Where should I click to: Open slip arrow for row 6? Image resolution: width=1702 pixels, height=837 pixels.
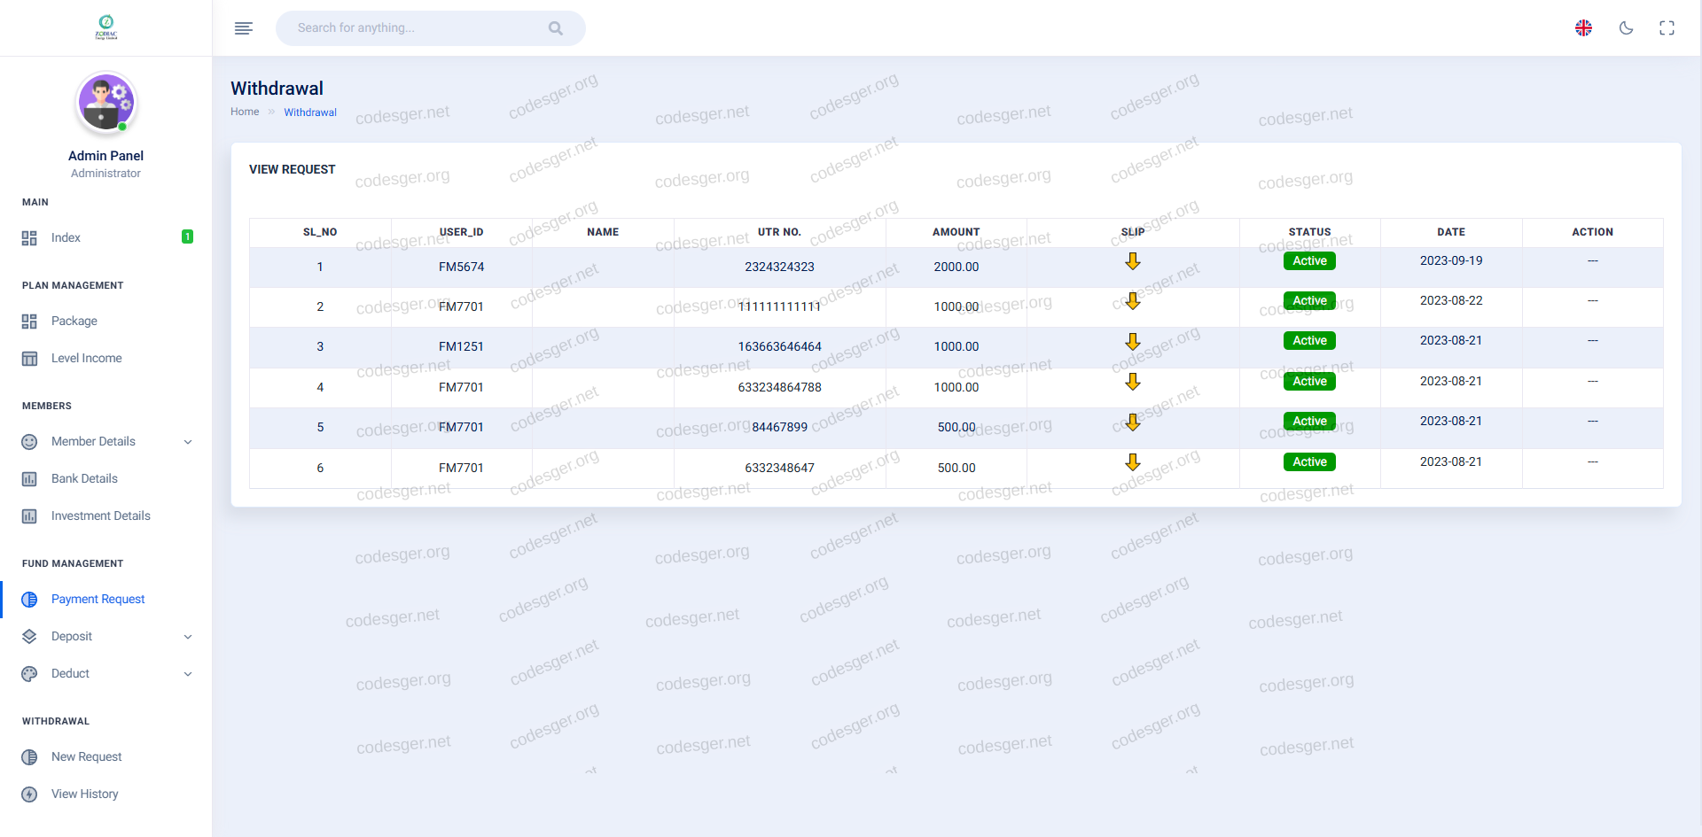point(1132,462)
